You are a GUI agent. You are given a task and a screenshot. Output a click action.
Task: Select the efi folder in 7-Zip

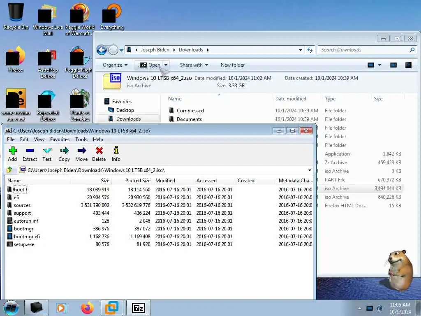16,197
